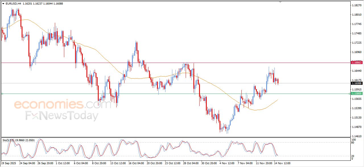Click the 1.14610 price axis label
This screenshot has height=167, width=364.
click(356, 136)
